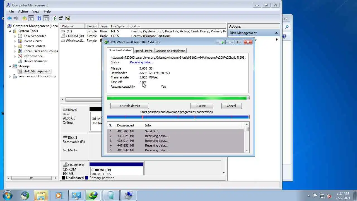Pause the download
The height and width of the screenshot is (201, 357).
coord(202,106)
